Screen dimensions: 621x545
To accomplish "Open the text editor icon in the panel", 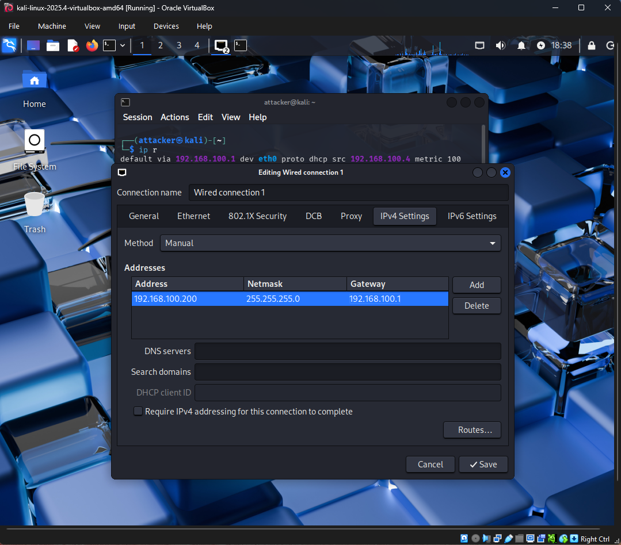I will (x=72, y=45).
